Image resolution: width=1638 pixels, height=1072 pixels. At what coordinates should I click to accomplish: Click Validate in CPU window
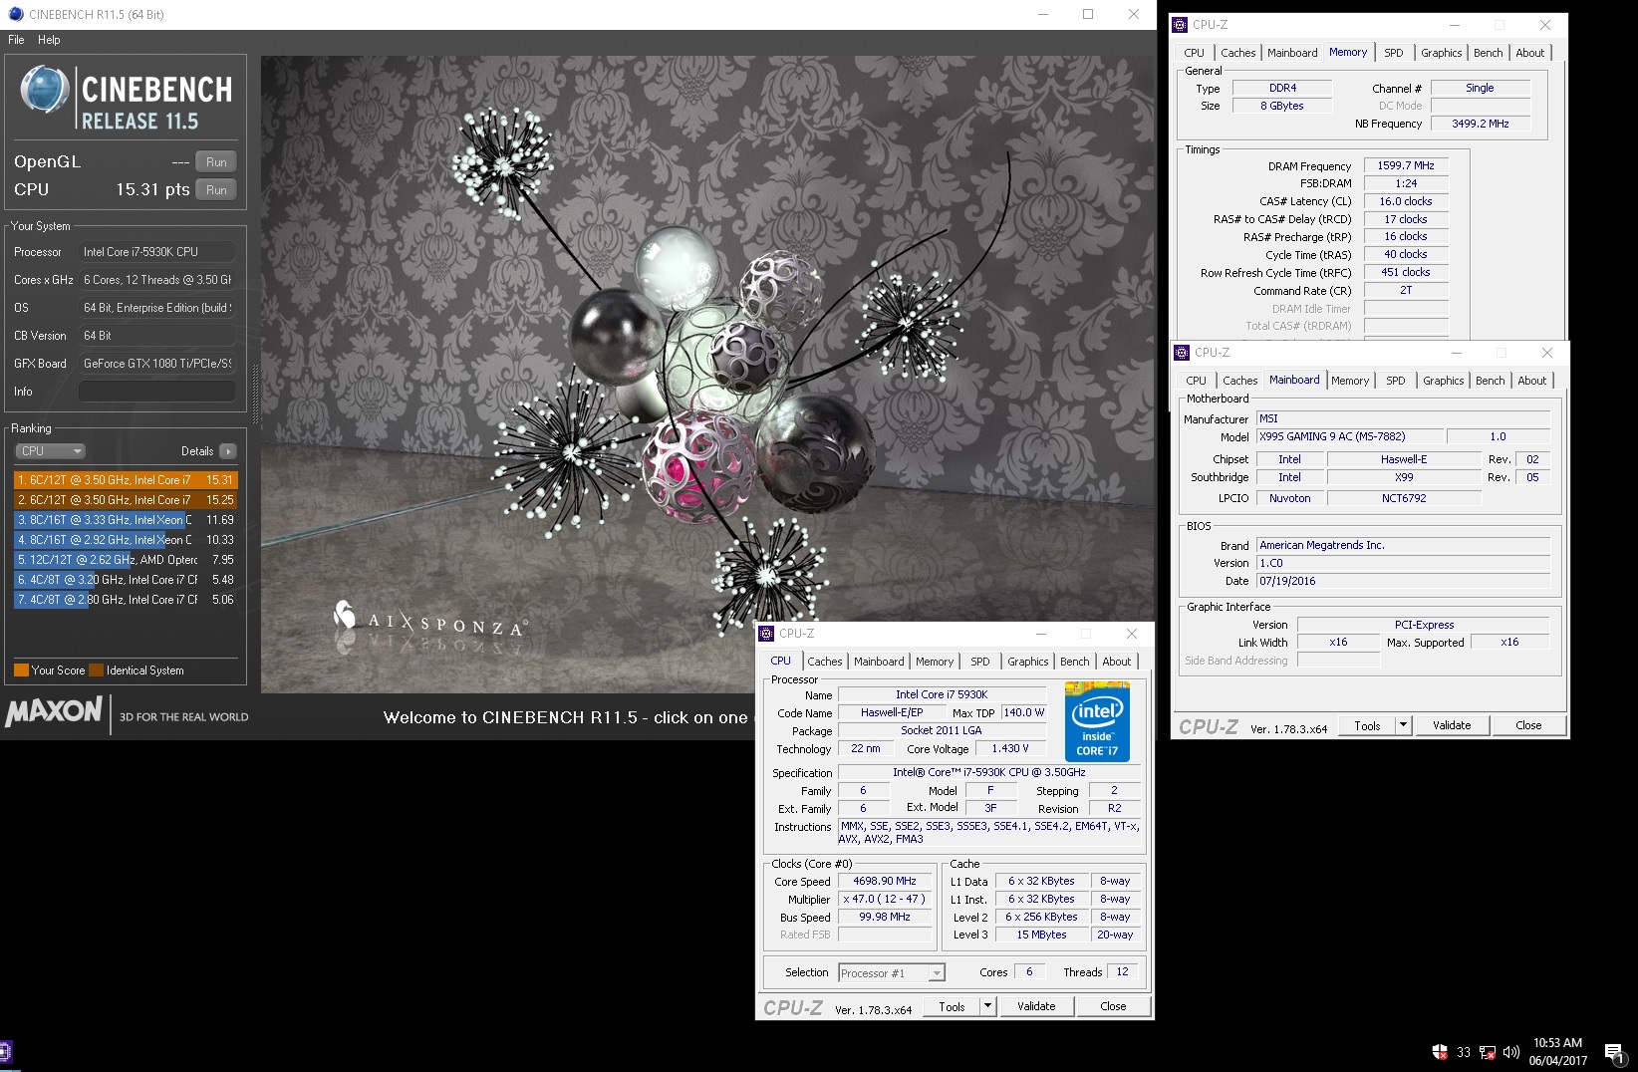point(1036,1006)
